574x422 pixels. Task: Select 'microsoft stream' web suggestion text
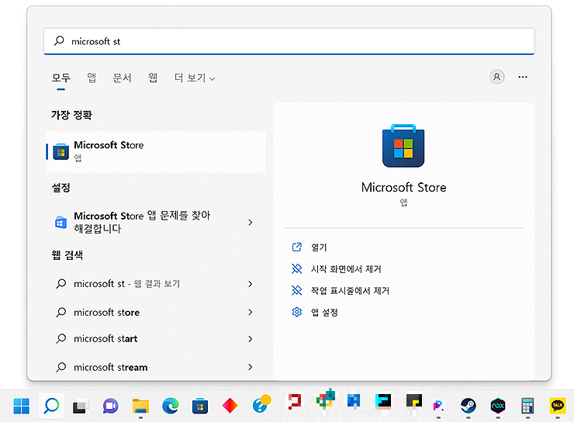click(111, 367)
